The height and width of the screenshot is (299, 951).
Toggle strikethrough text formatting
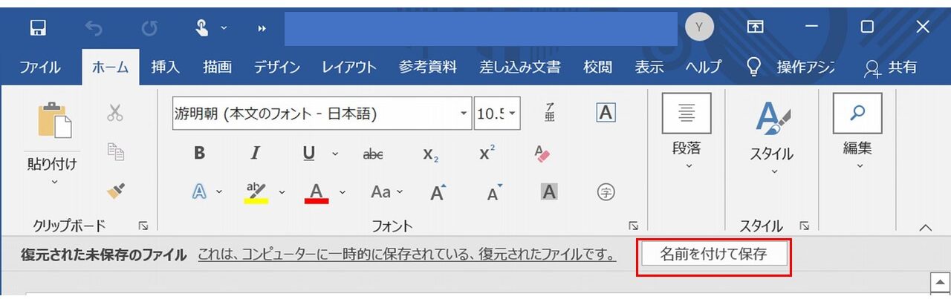click(373, 154)
